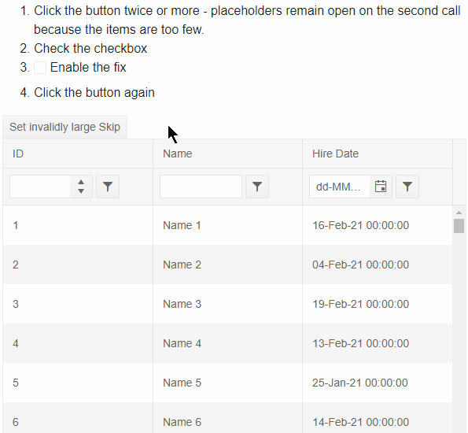Click the date "19-Feb-21 00:00:00"
This screenshot has width=468, height=433.
[x=360, y=304]
